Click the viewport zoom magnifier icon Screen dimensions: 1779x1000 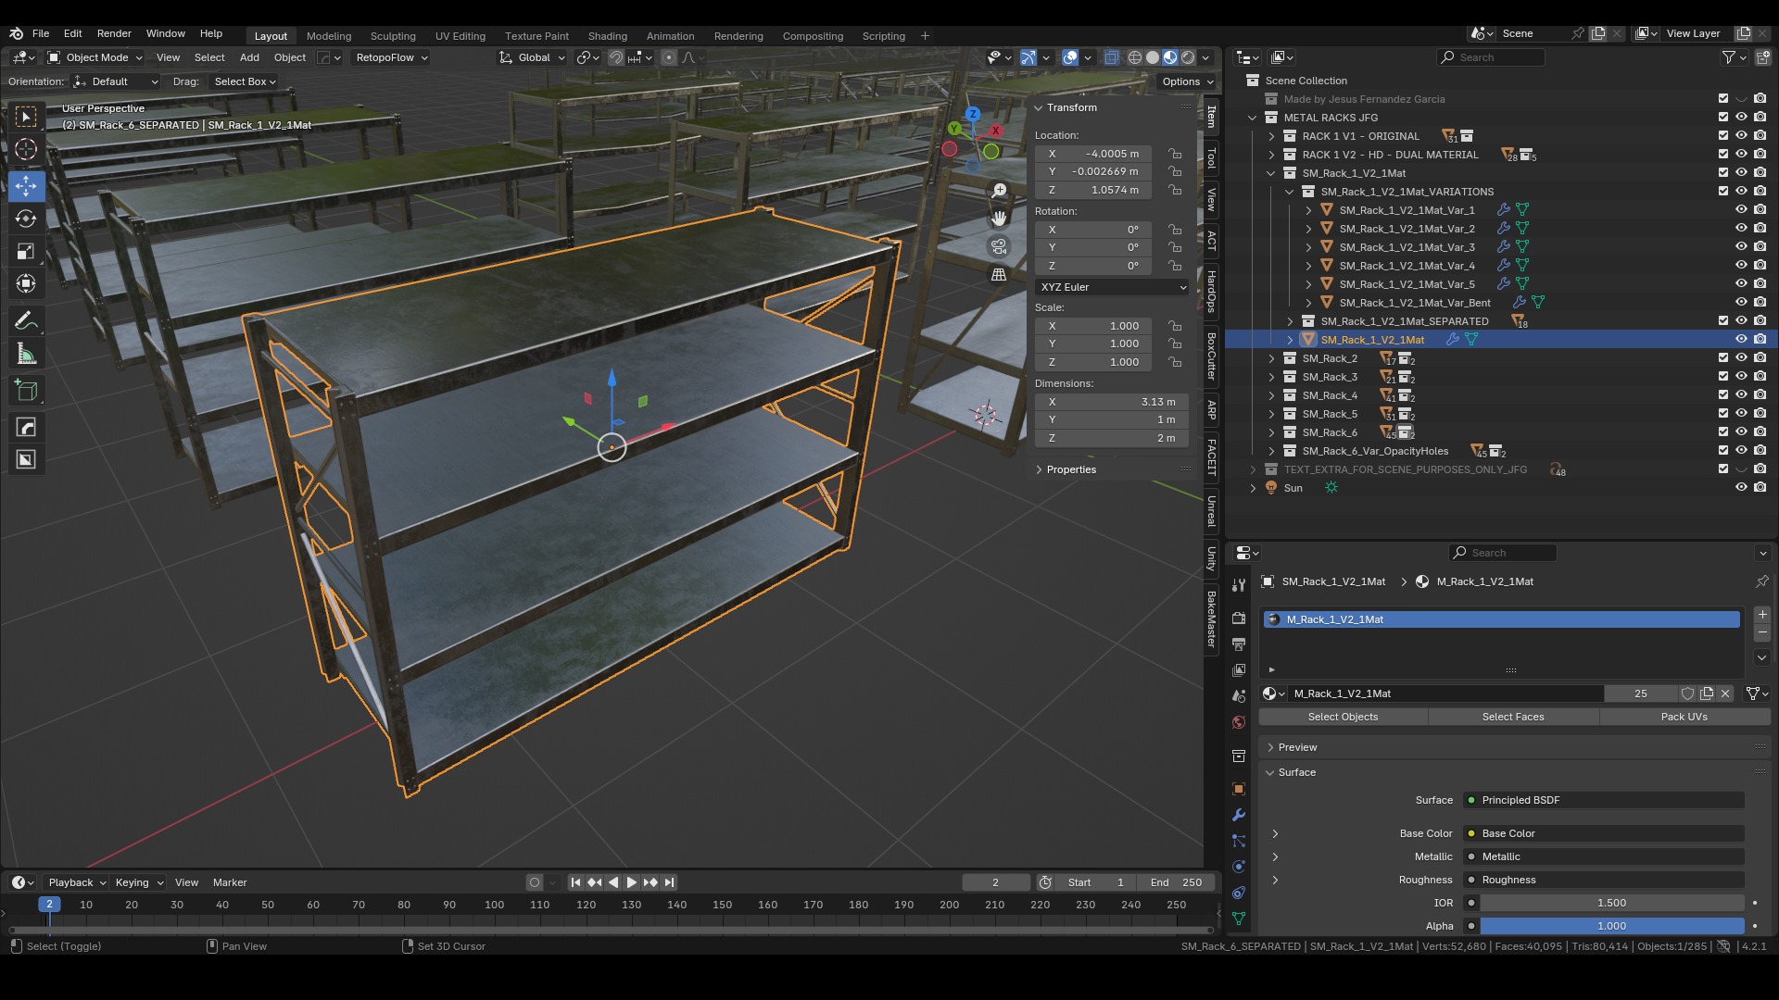tap(999, 191)
